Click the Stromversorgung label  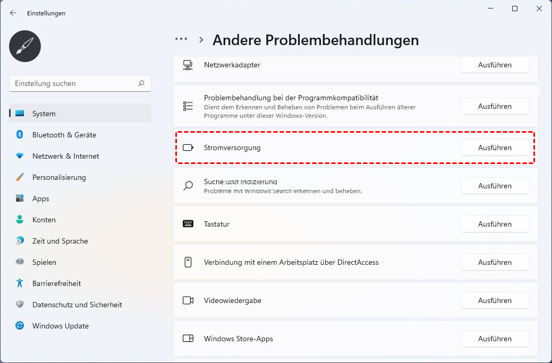232,148
